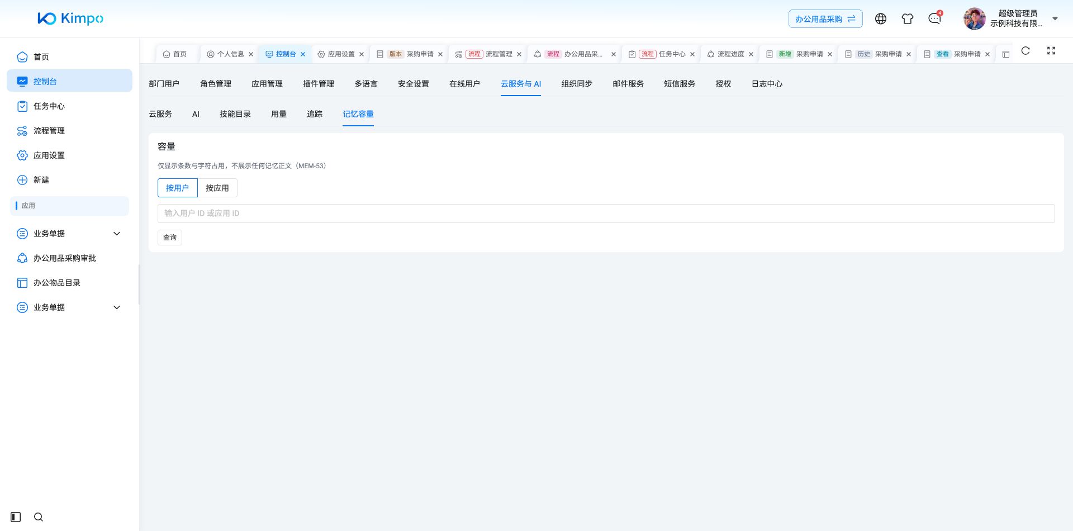This screenshot has width=1073, height=531.
Task: Open the sidebar search icon
Action: [x=39, y=517]
